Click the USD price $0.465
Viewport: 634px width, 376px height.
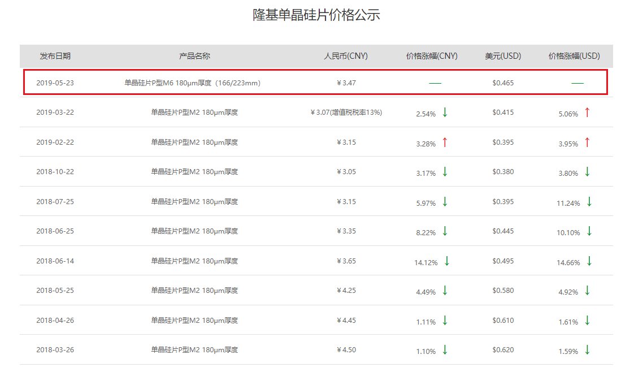(503, 83)
